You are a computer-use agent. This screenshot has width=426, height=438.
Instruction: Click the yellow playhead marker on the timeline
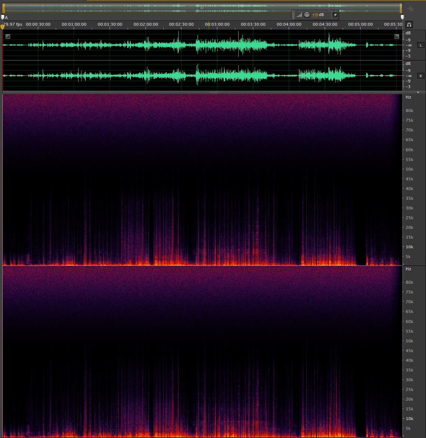pyautogui.click(x=2, y=27)
